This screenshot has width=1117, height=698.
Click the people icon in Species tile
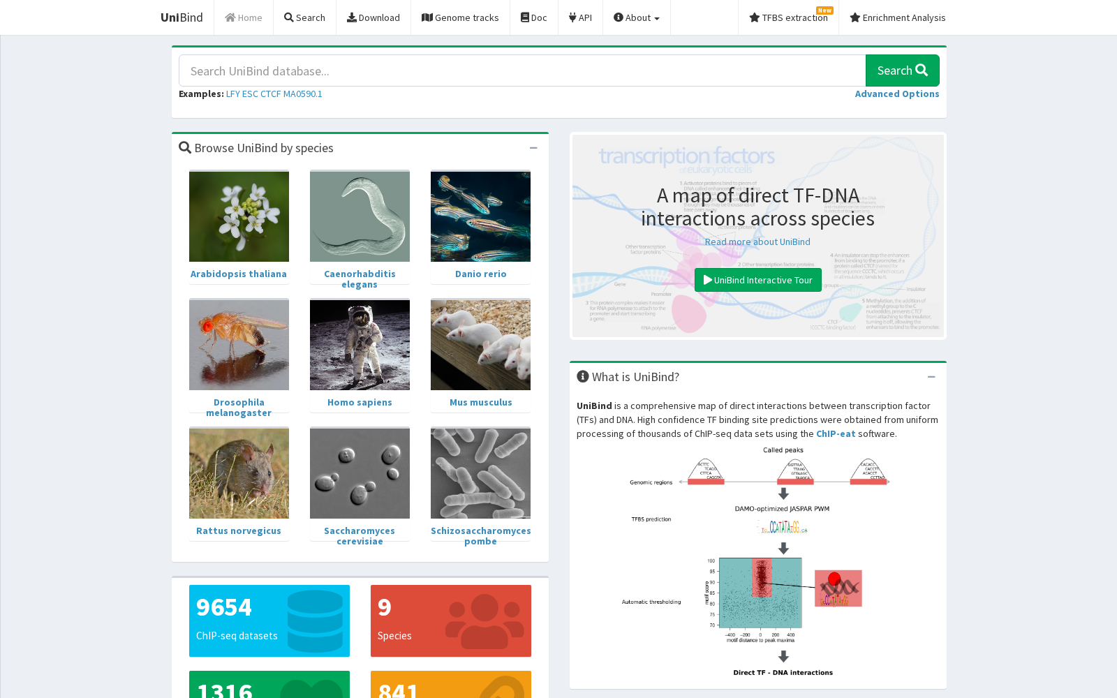pyautogui.click(x=484, y=621)
